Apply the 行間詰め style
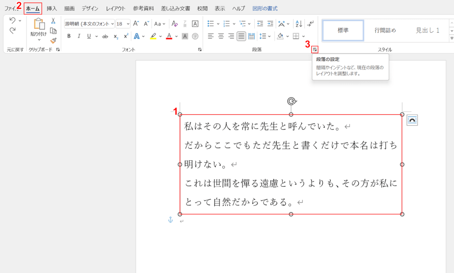This screenshot has height=273, width=454. tap(385, 30)
